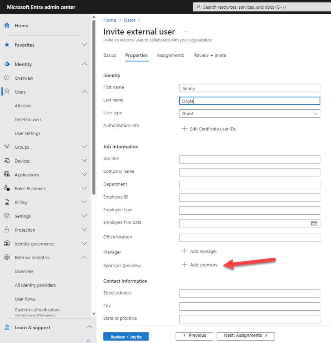Viewport: 331px width, 343px height.
Task: Expand the Groups chevron
Action: click(84, 146)
